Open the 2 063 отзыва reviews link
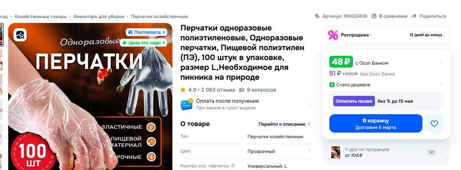Screen dimensions: 461x170 pyautogui.click(x=218, y=90)
